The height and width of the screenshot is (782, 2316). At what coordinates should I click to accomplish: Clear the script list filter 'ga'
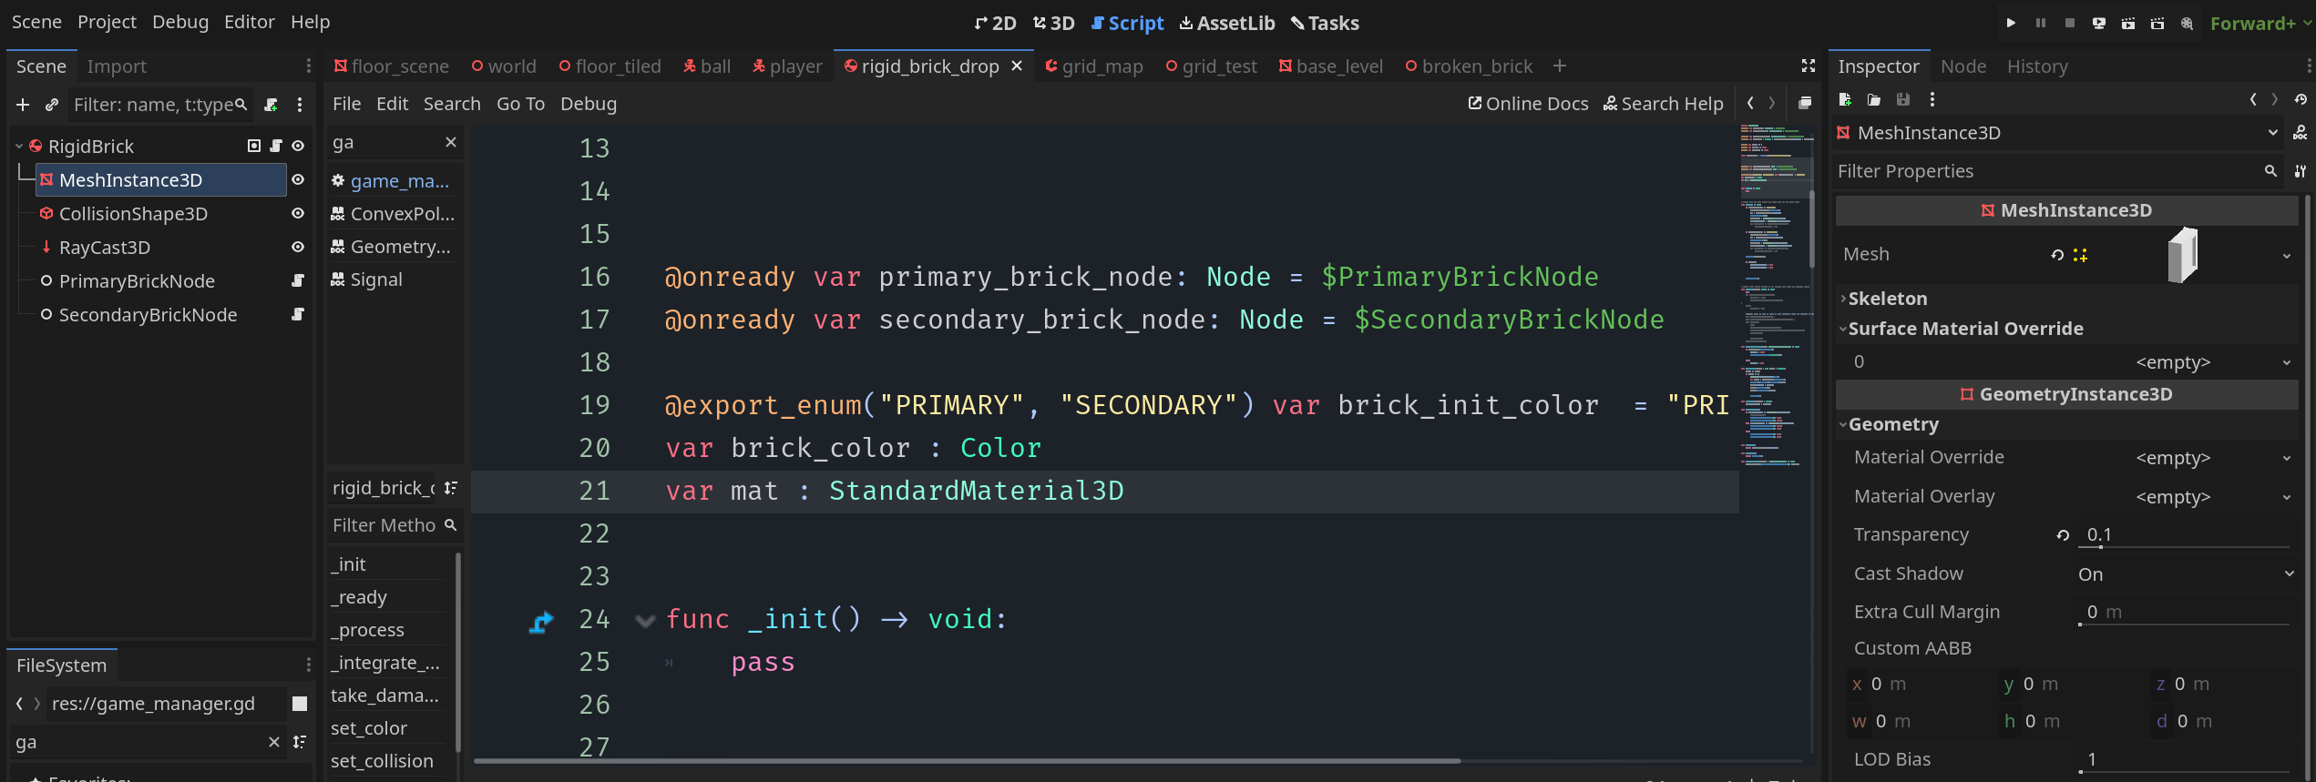[450, 142]
